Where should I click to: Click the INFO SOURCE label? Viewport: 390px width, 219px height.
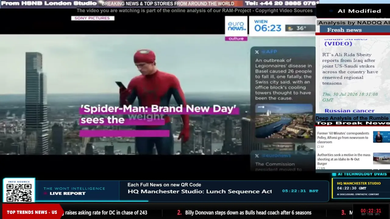(x=19, y=182)
